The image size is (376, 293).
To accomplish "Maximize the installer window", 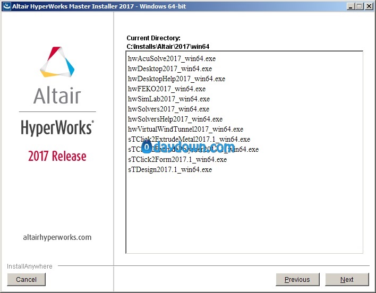I will (360, 6).
